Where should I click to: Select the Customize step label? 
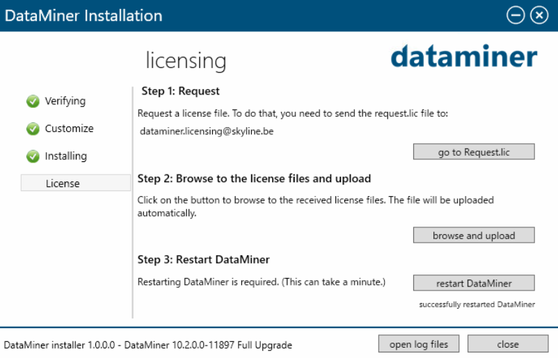point(69,129)
